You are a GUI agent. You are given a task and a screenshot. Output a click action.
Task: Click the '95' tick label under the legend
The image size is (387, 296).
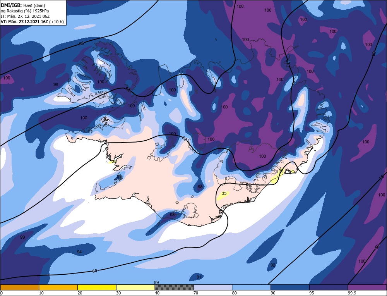click(x=312, y=293)
